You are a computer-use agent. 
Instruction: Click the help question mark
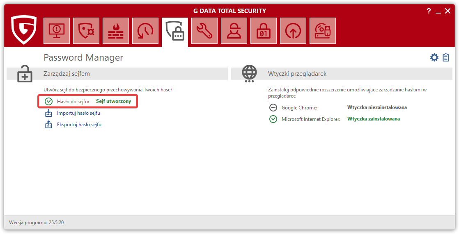(429, 11)
